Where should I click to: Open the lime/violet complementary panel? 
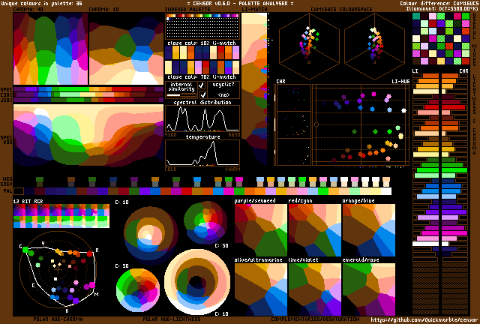pyautogui.click(x=315, y=289)
